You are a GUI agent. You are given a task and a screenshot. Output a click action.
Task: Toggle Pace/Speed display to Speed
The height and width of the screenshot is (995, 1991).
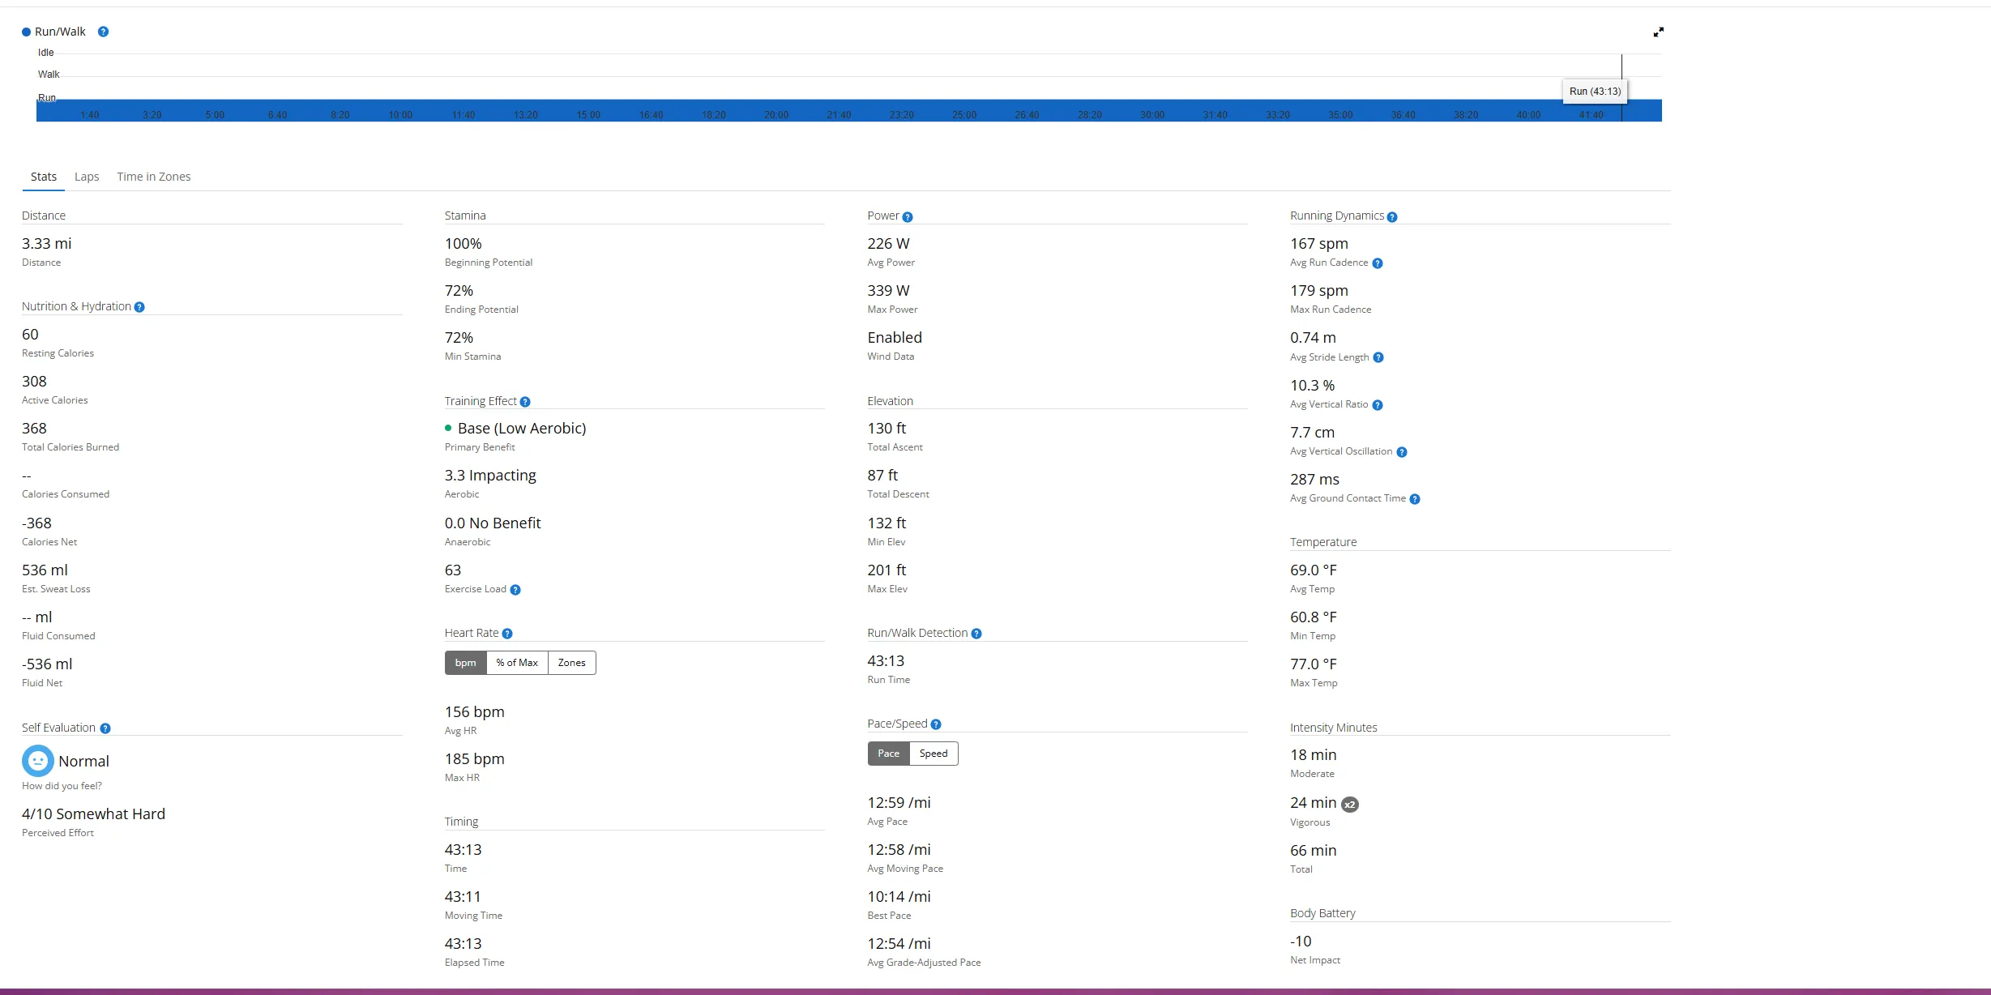click(933, 754)
